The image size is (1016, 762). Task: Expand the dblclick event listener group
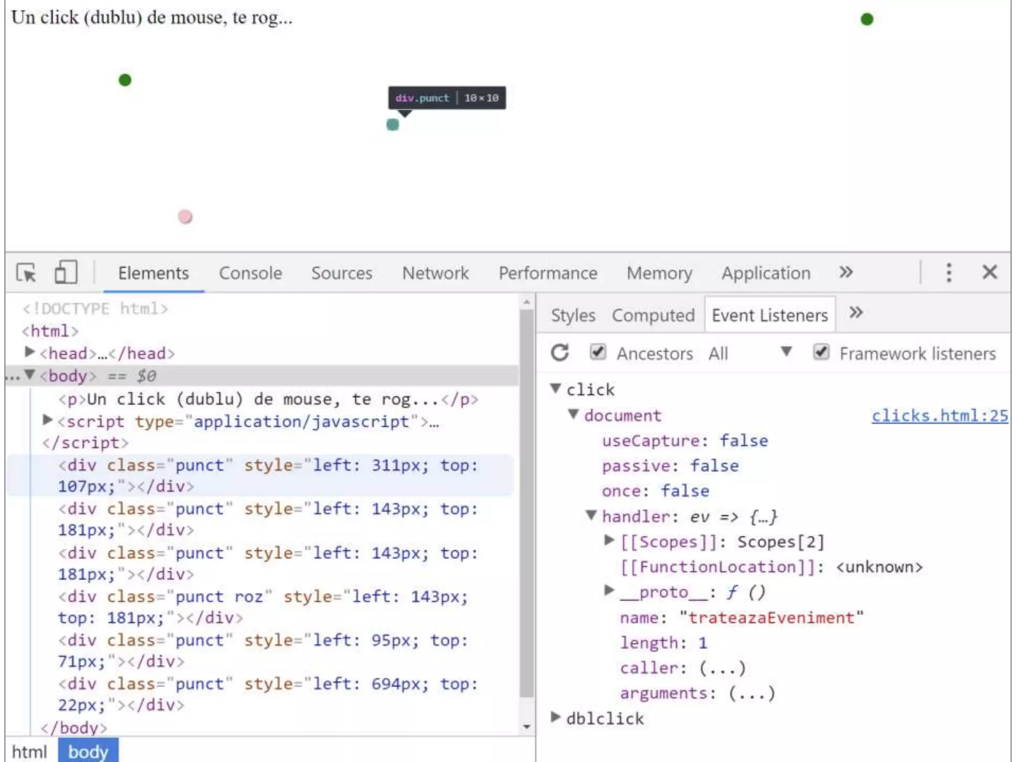(556, 717)
